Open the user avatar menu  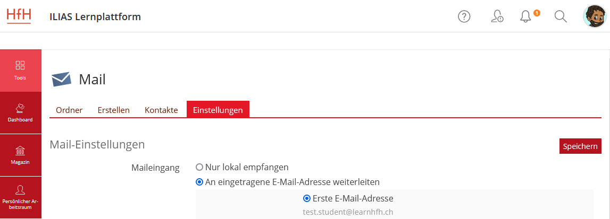click(594, 16)
